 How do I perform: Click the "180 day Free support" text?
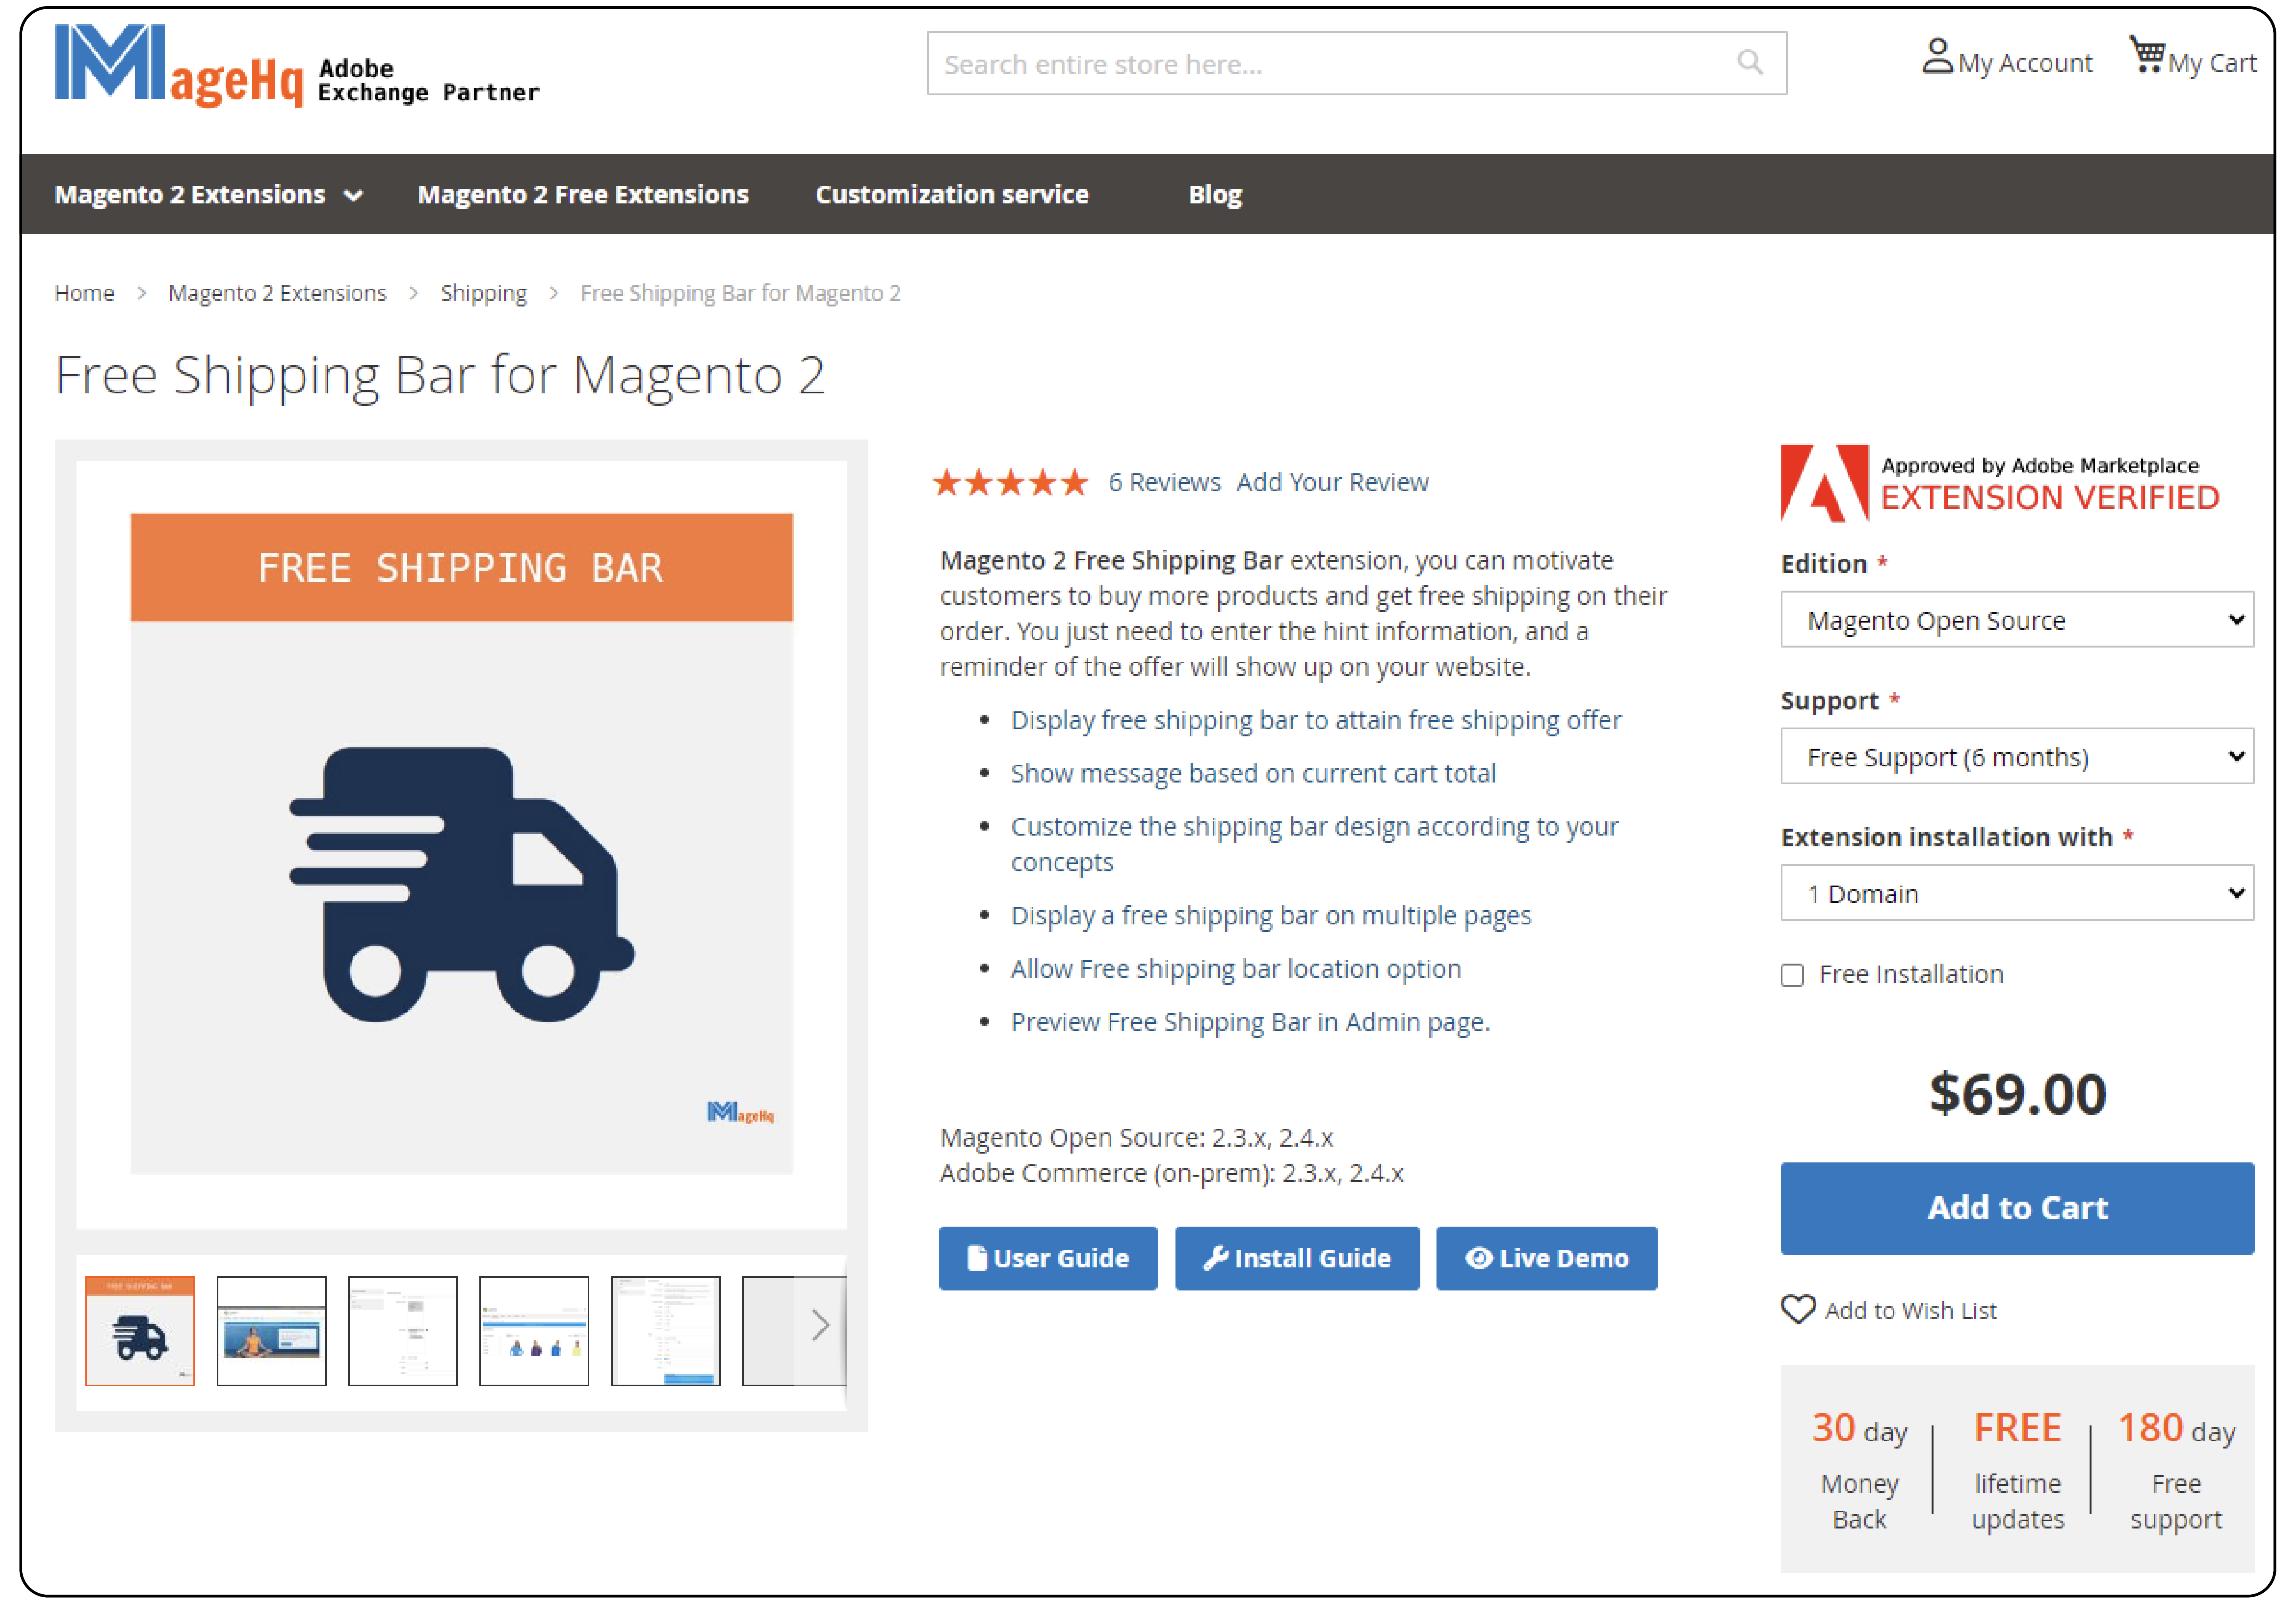click(2176, 1470)
